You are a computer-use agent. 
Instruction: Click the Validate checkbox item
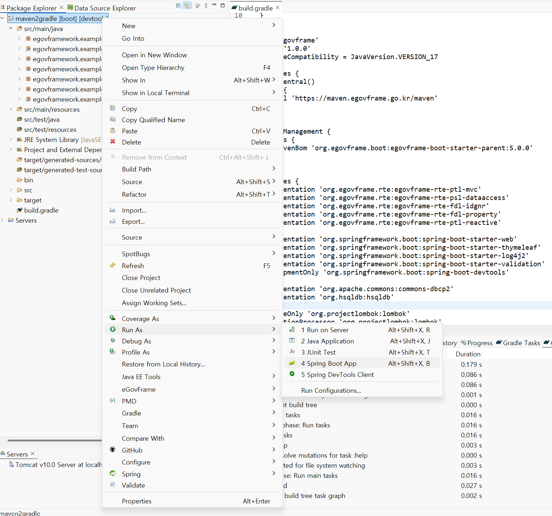point(113,485)
